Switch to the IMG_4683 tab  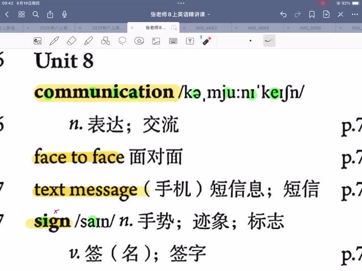(x=206, y=28)
